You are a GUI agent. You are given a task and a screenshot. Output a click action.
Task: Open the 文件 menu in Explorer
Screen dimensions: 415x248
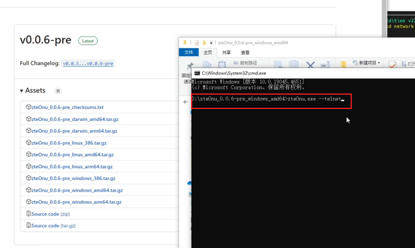pyautogui.click(x=189, y=53)
